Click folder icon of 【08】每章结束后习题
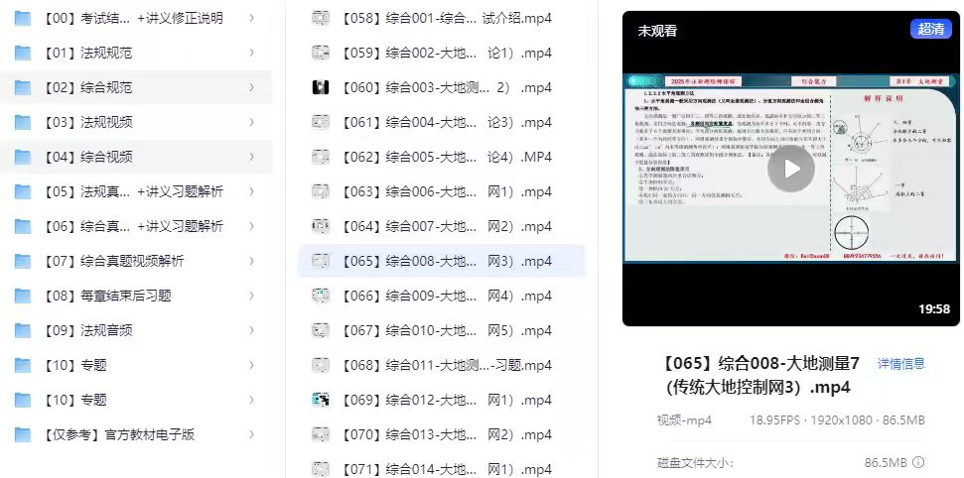 (23, 296)
